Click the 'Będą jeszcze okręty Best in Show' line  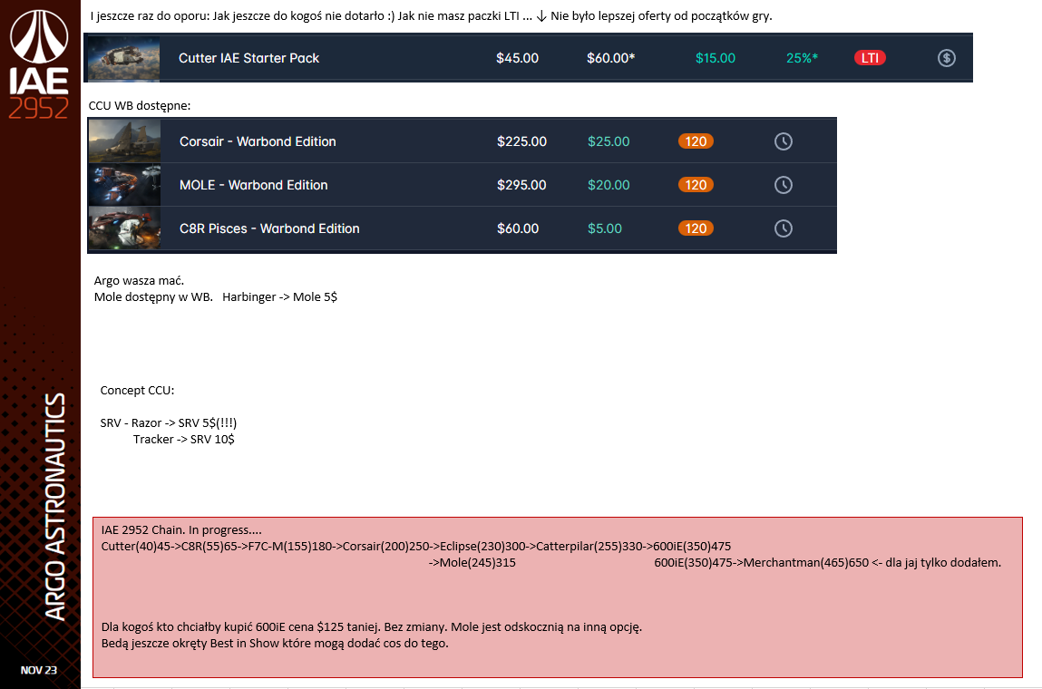[x=275, y=643]
